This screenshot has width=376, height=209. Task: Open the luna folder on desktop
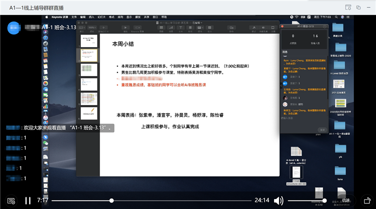[x=339, y=172]
